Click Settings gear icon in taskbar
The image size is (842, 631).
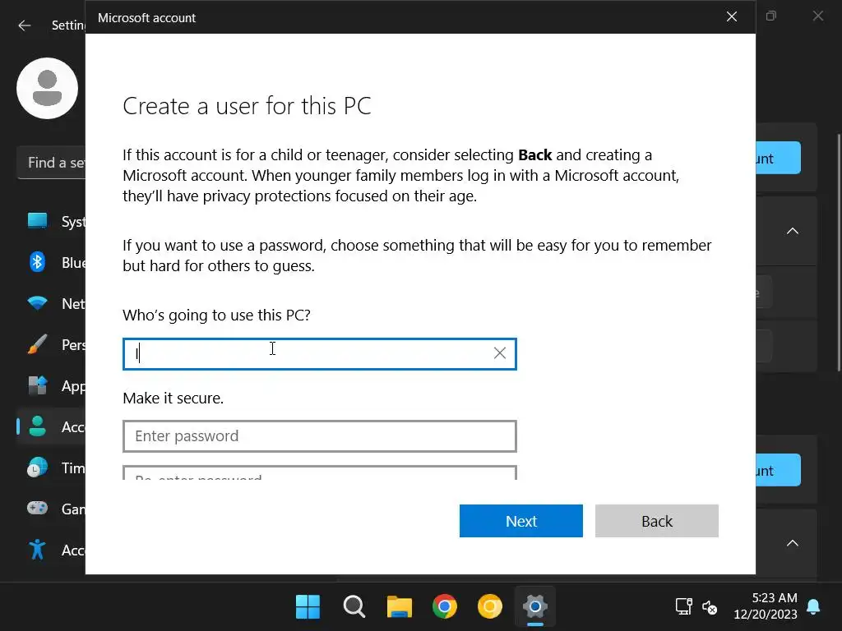(x=534, y=607)
